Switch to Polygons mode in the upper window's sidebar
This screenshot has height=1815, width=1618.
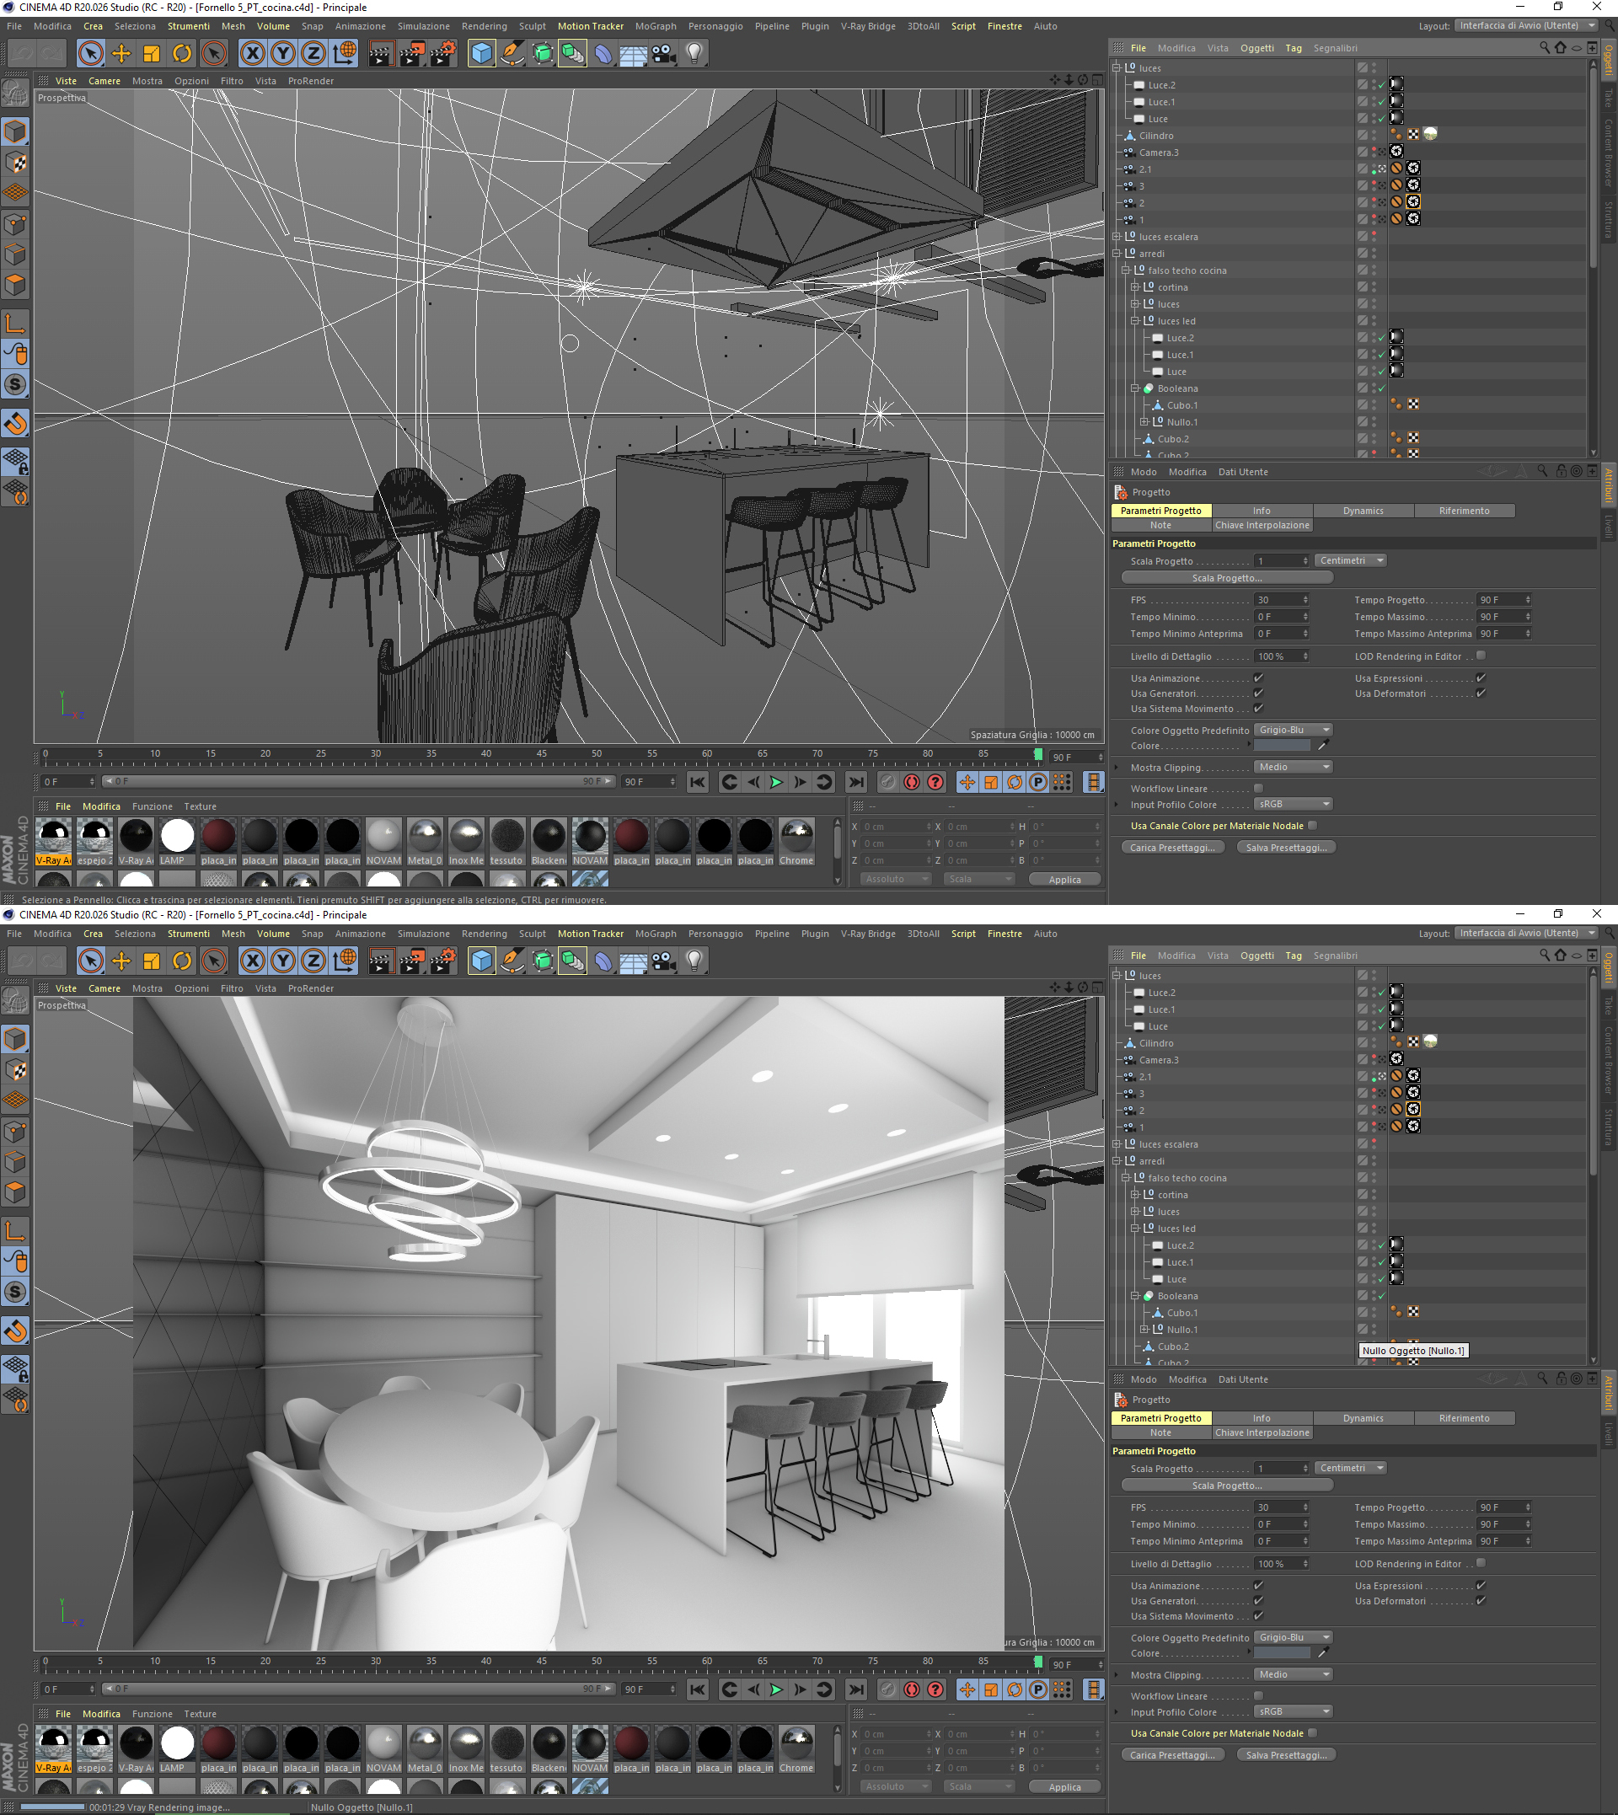[x=15, y=286]
